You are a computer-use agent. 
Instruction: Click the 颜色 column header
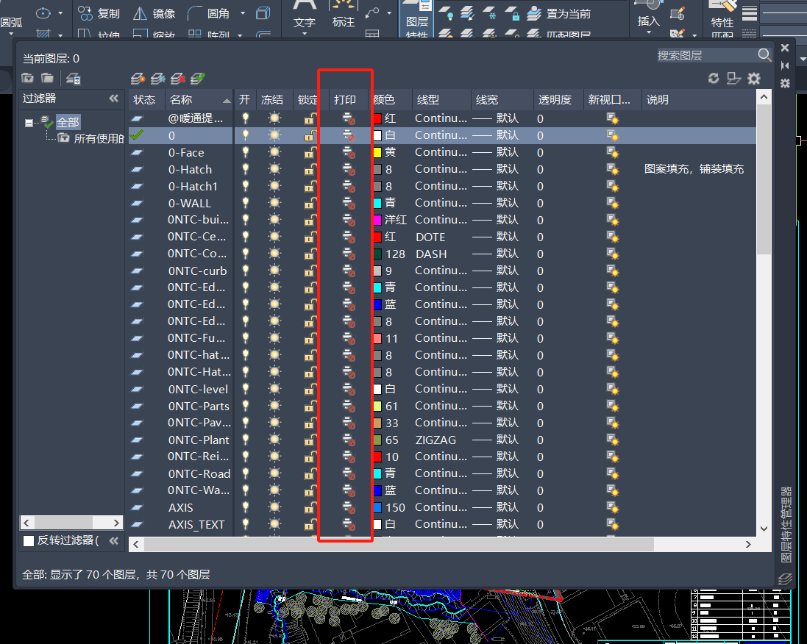point(384,100)
